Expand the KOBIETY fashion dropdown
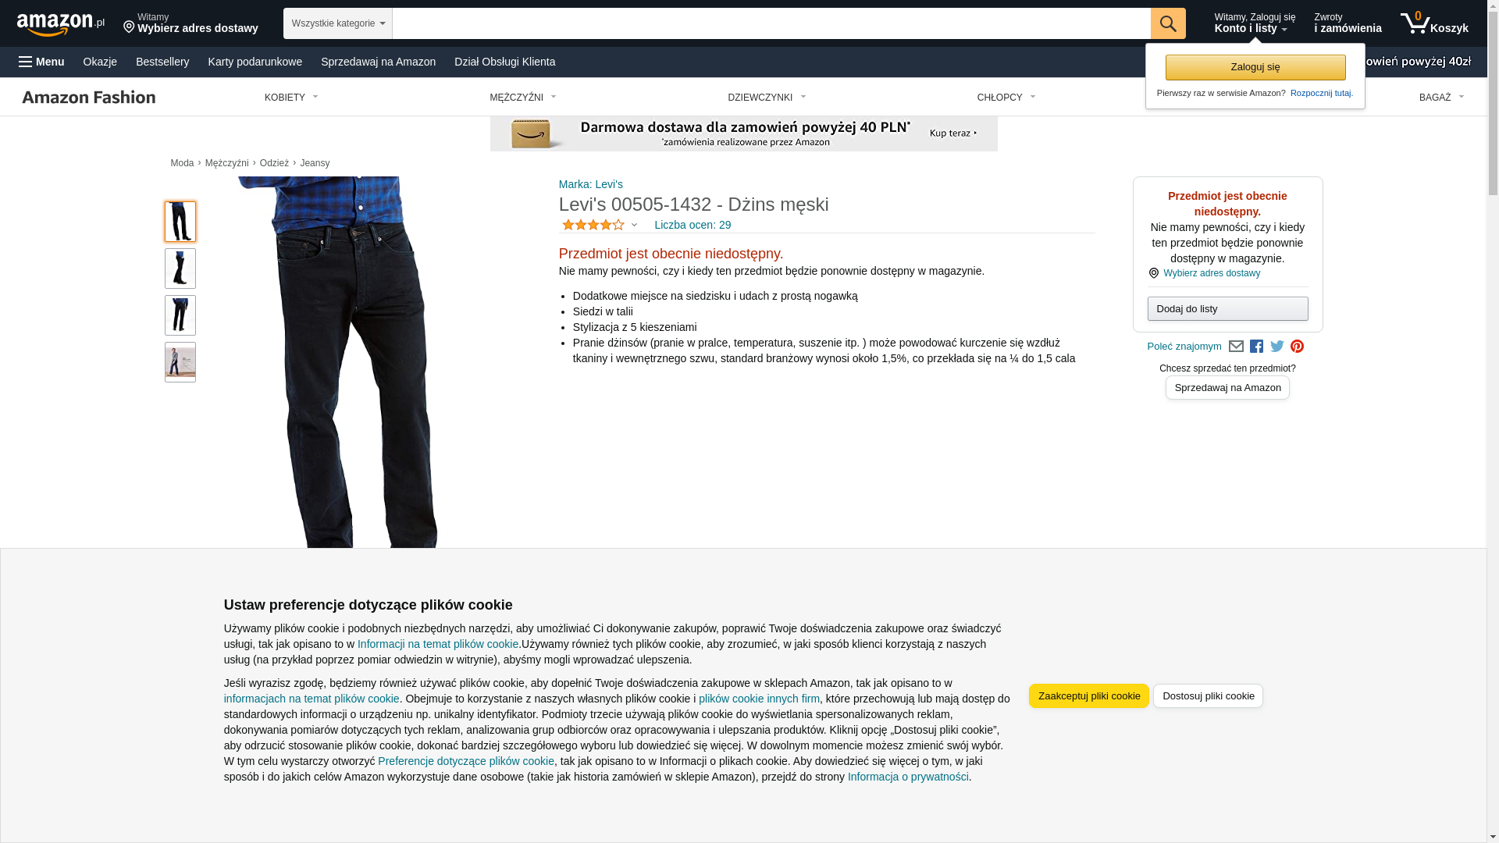Image resolution: width=1499 pixels, height=843 pixels. (291, 98)
